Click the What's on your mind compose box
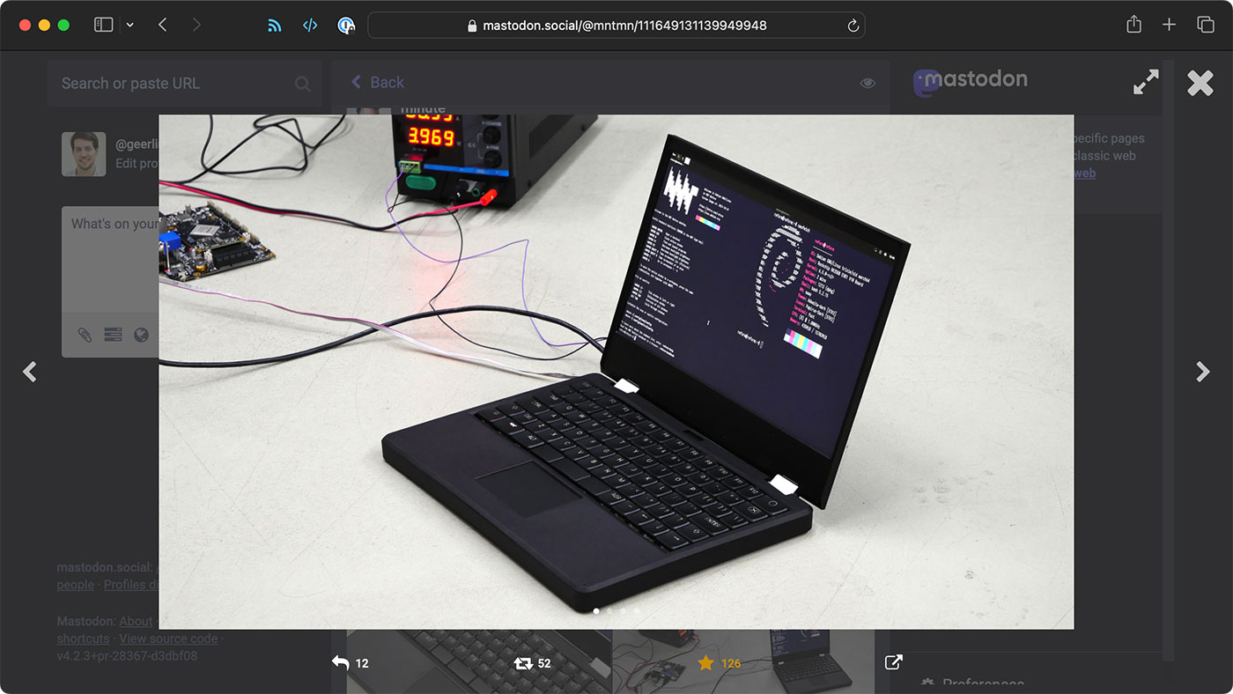The height and width of the screenshot is (694, 1233). 110,260
